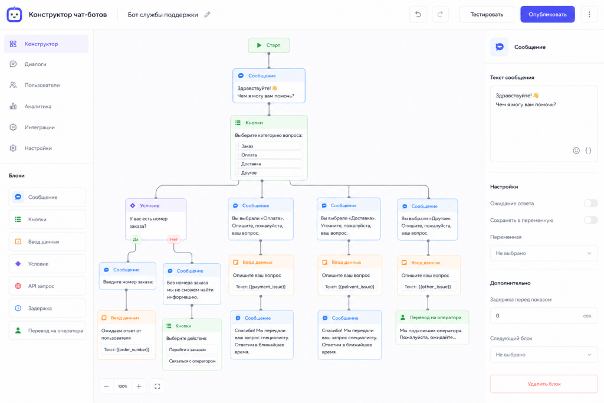Viewport: 604px width, 403px height.
Task: Click Сообщение block icon in blocks list
Action: [x=18, y=197]
